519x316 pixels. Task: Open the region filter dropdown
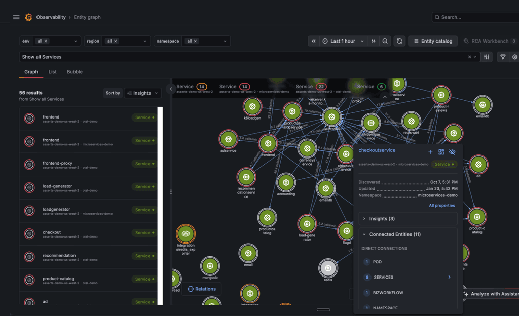(x=145, y=41)
